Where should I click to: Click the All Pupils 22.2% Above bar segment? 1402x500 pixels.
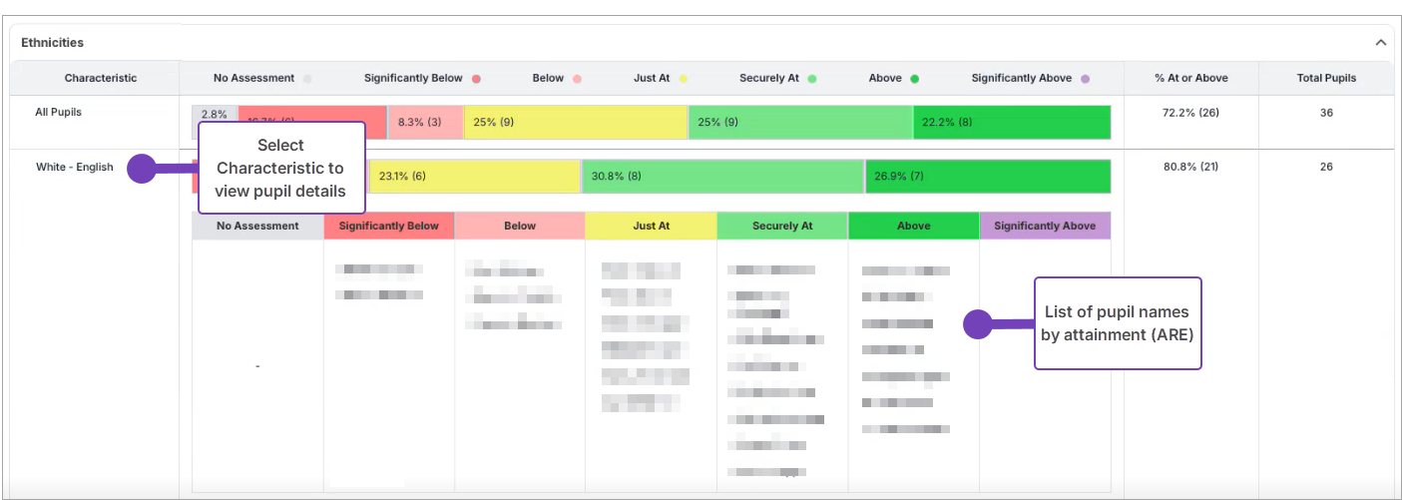tap(1011, 123)
